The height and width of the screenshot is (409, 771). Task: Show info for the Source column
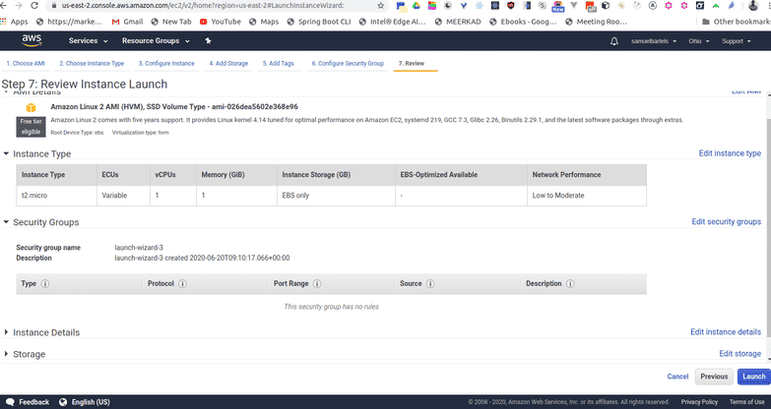[x=430, y=284]
